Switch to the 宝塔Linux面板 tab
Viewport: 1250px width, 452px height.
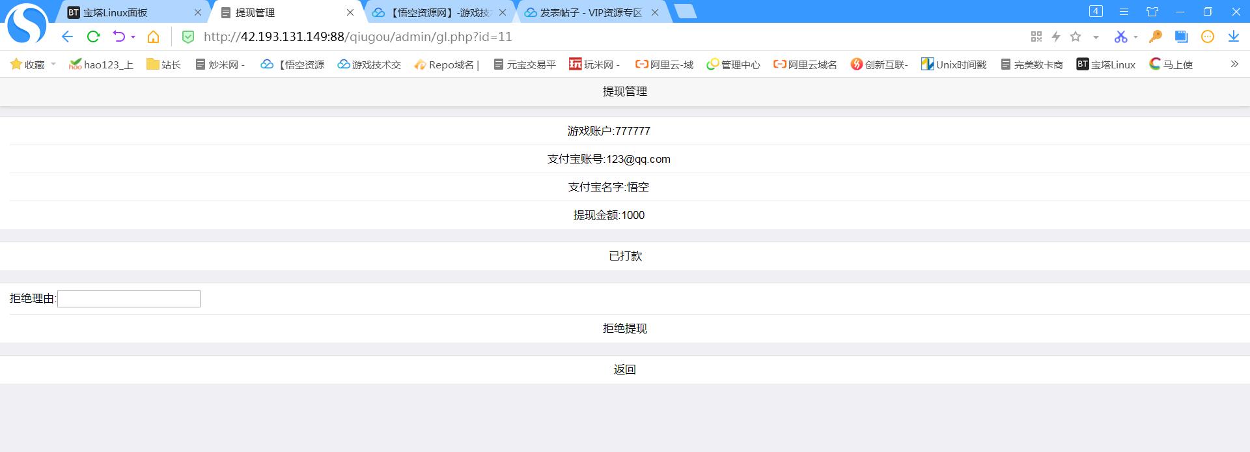(116, 12)
